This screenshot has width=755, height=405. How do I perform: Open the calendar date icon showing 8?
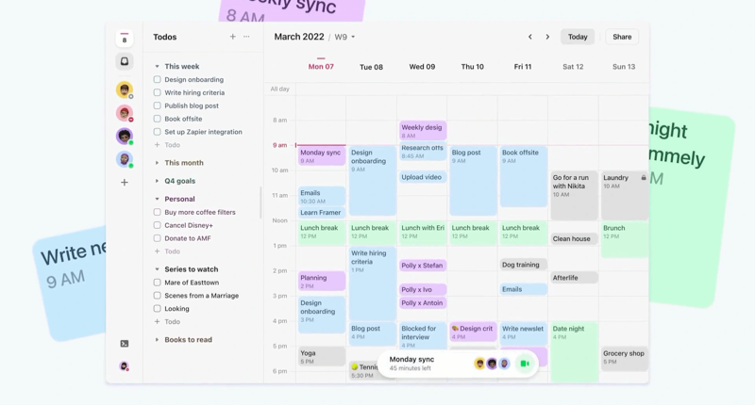click(x=125, y=39)
